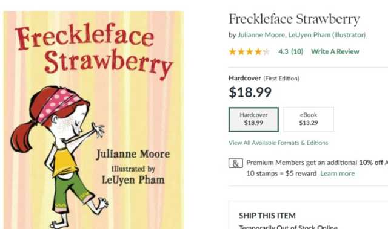This screenshot has height=229, width=388.
Task: Open LeUyen Pham (Illustrator) link
Action: tap(327, 35)
